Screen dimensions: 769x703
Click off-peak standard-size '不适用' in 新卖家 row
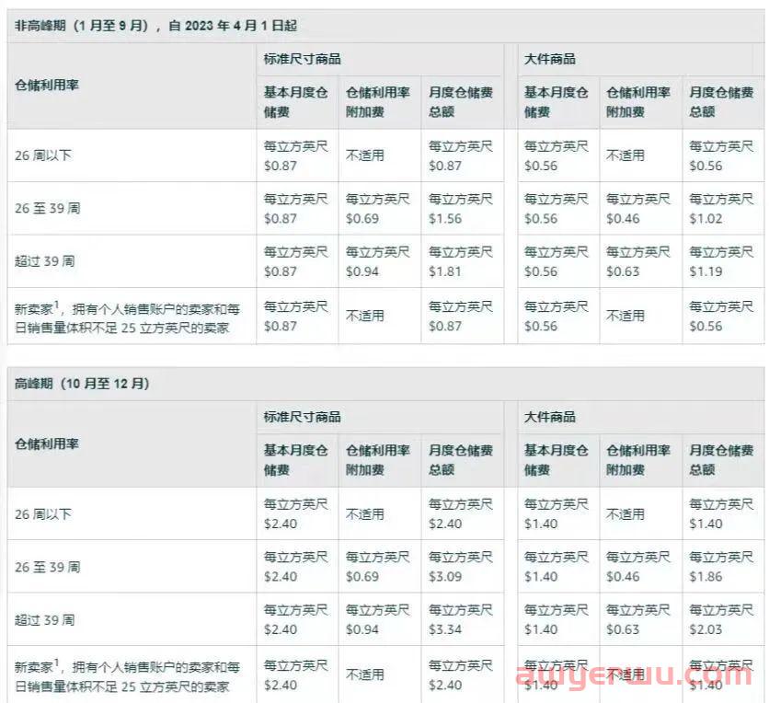click(365, 316)
